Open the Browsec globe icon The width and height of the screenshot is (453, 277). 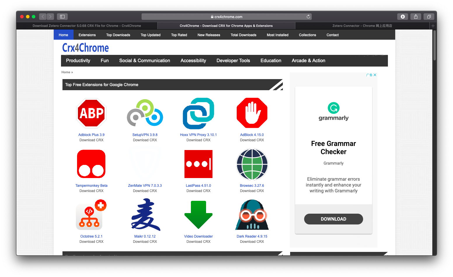tap(252, 164)
